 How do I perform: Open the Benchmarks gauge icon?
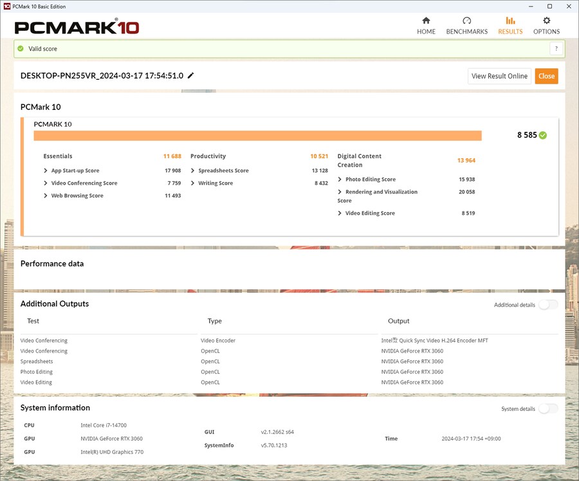[466, 21]
